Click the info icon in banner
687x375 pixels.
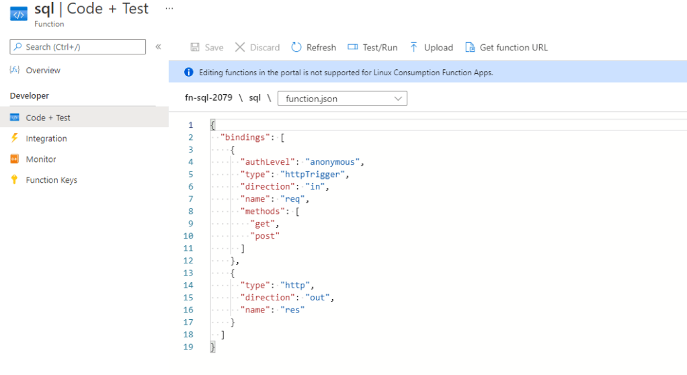pos(188,73)
